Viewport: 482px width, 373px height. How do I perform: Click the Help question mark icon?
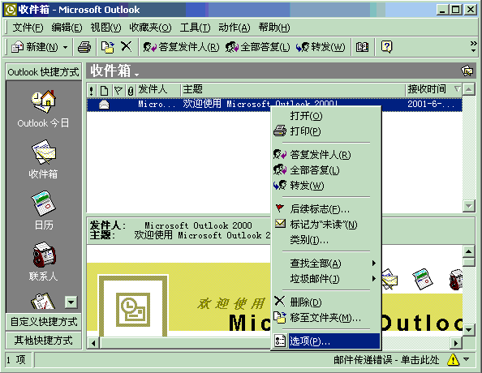point(386,47)
